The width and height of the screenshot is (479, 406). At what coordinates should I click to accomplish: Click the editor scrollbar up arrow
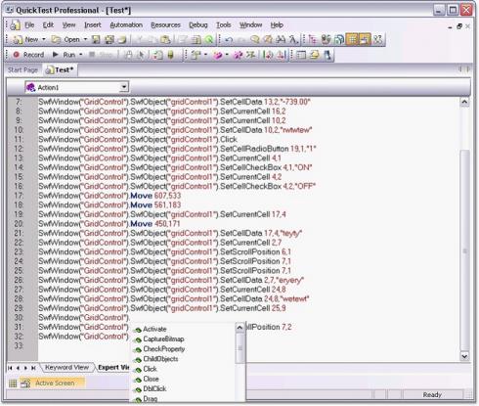coord(464,102)
